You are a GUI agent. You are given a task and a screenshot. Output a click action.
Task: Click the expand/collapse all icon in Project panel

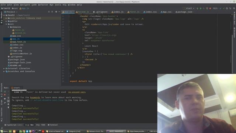click(x=52, y=12)
